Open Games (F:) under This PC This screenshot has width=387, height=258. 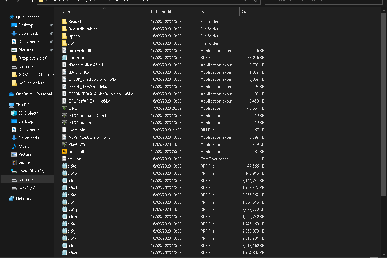[28, 179]
